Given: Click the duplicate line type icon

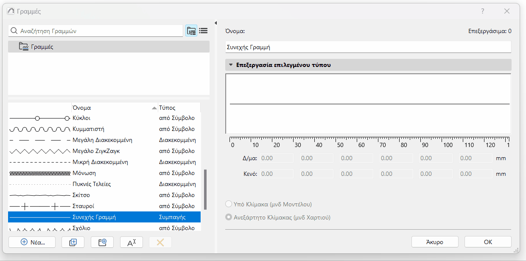Looking at the screenshot, I should pos(73,242).
